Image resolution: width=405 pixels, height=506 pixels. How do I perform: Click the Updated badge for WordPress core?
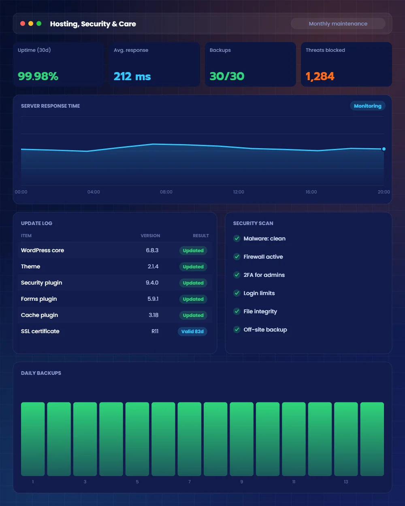[193, 251]
